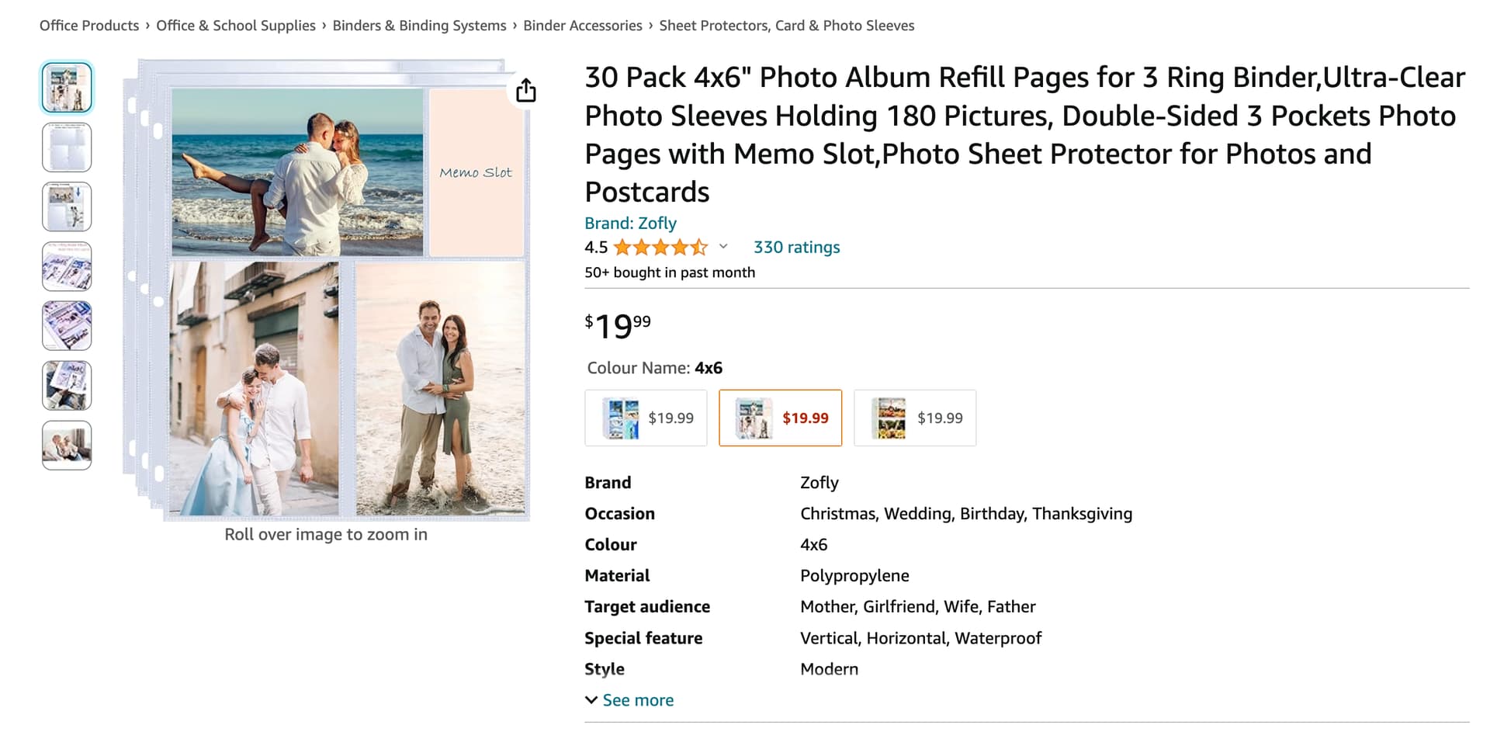Click the share icon on product image
1490x732 pixels.
(526, 90)
